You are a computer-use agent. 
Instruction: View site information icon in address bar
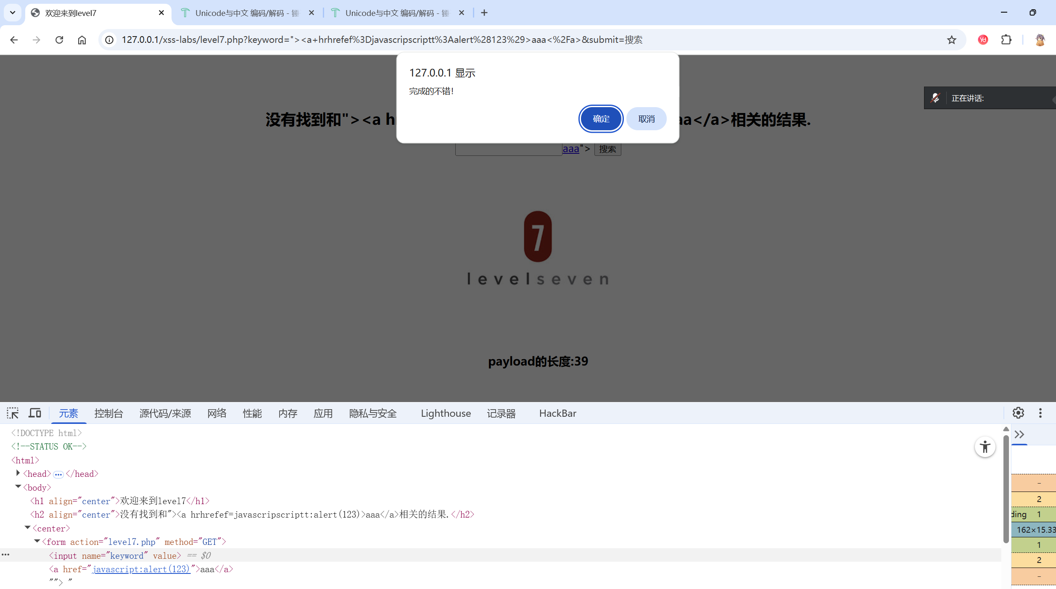tap(109, 40)
